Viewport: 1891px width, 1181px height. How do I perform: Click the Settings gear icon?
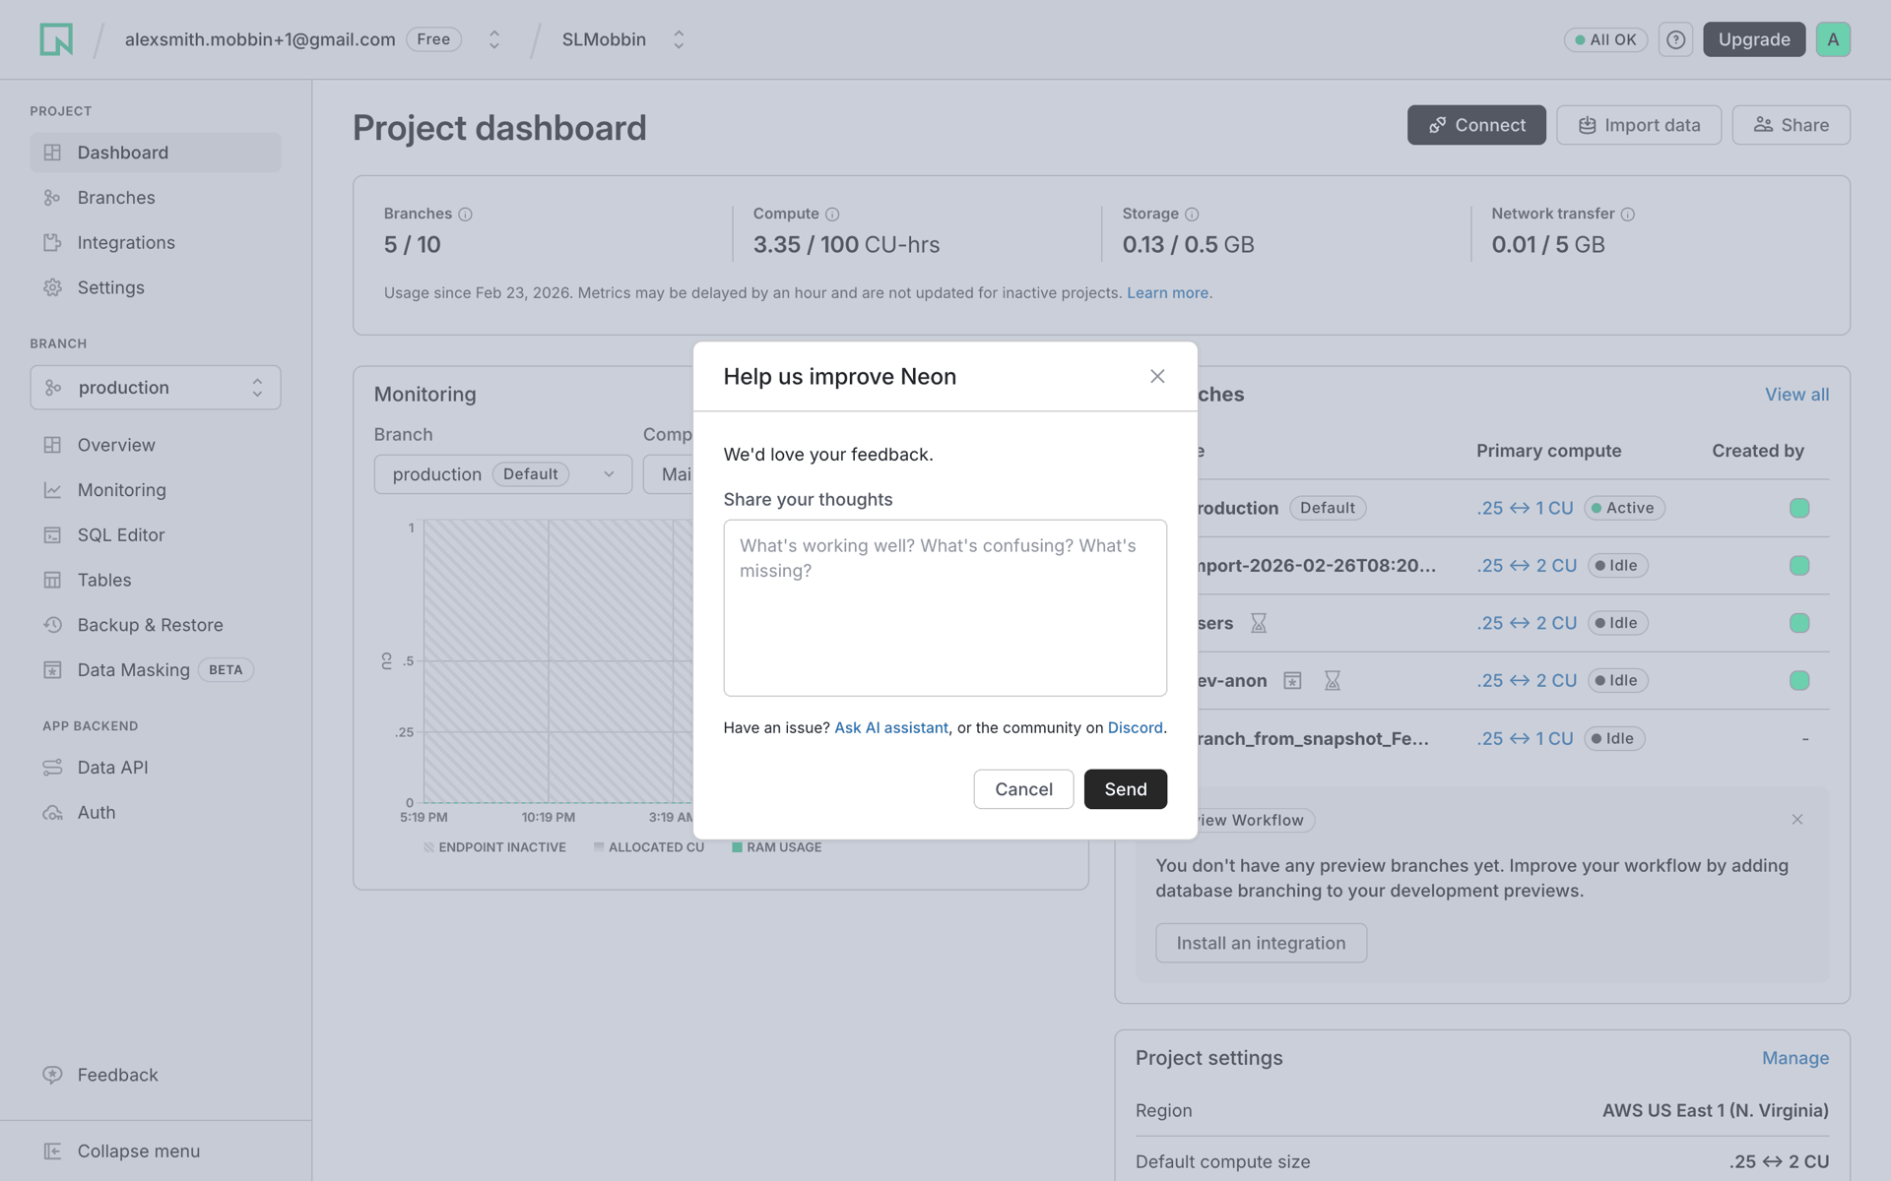point(52,287)
